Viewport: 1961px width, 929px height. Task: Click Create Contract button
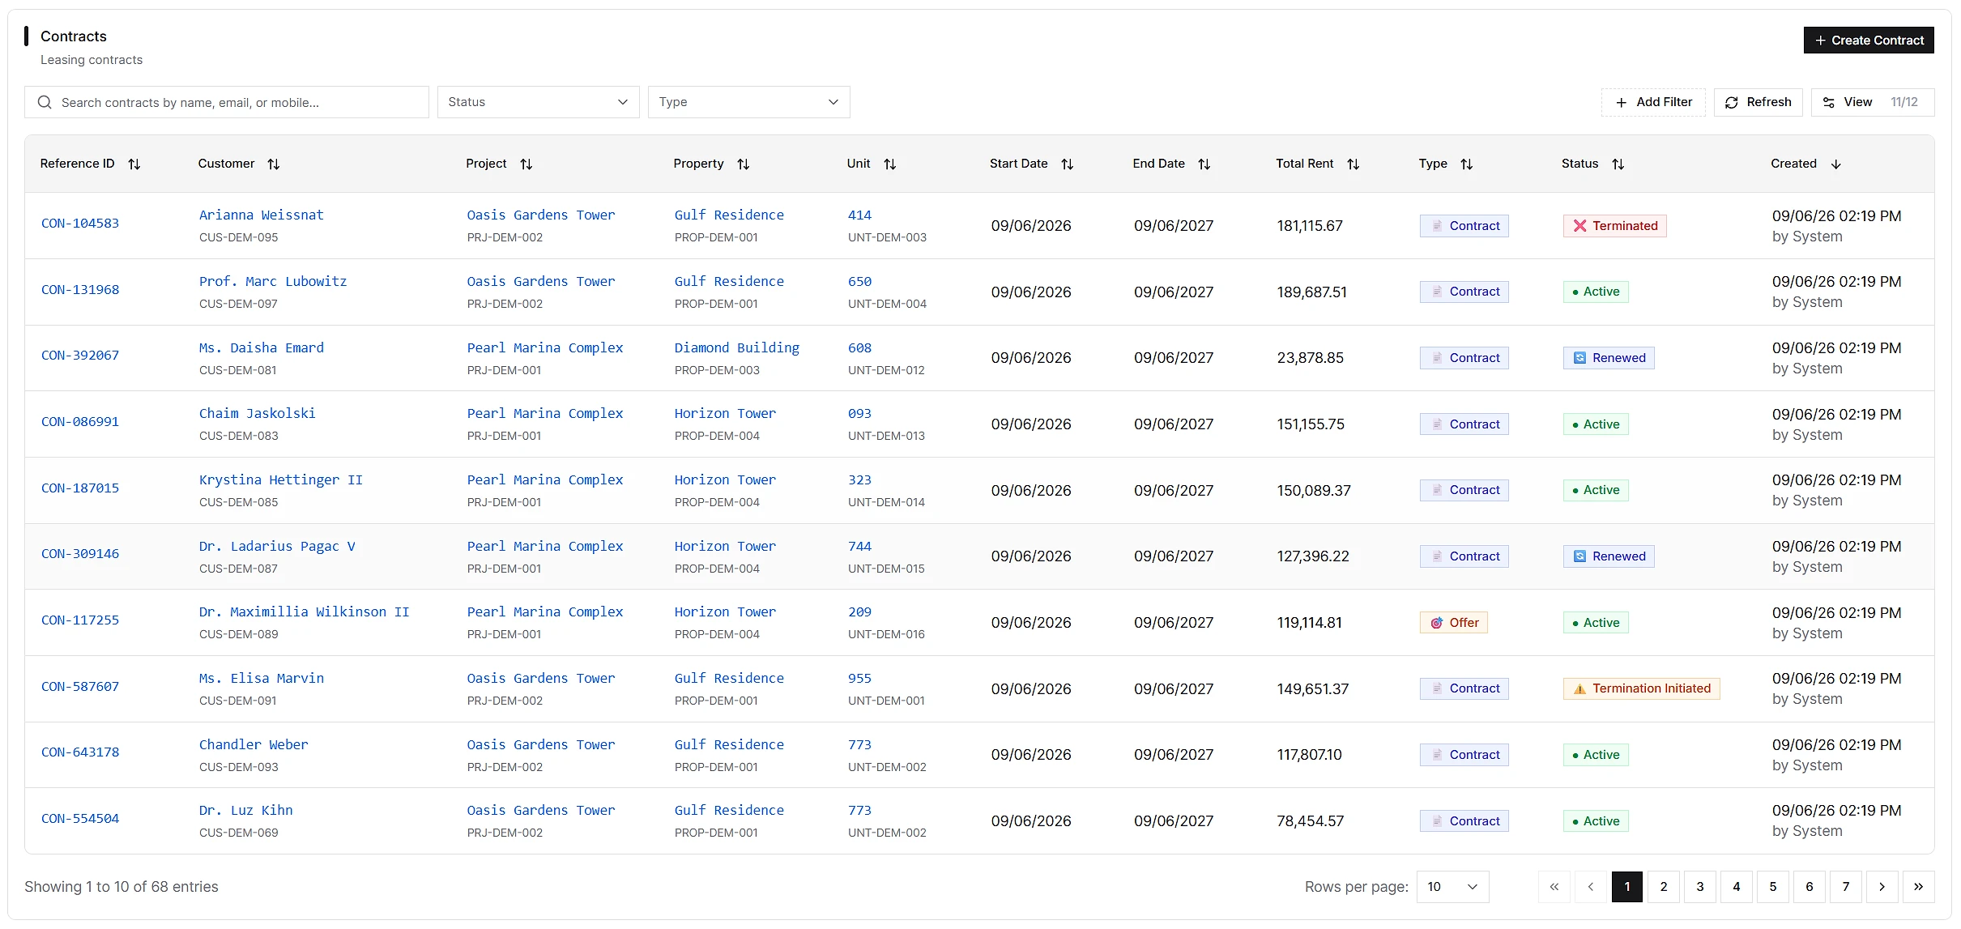pyautogui.click(x=1869, y=40)
